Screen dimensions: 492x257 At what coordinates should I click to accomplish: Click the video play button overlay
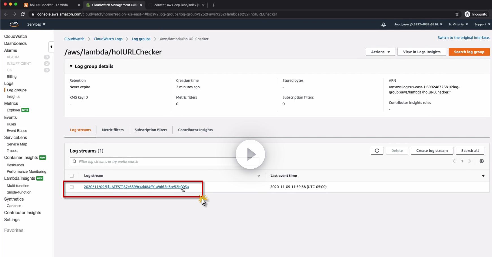click(250, 154)
